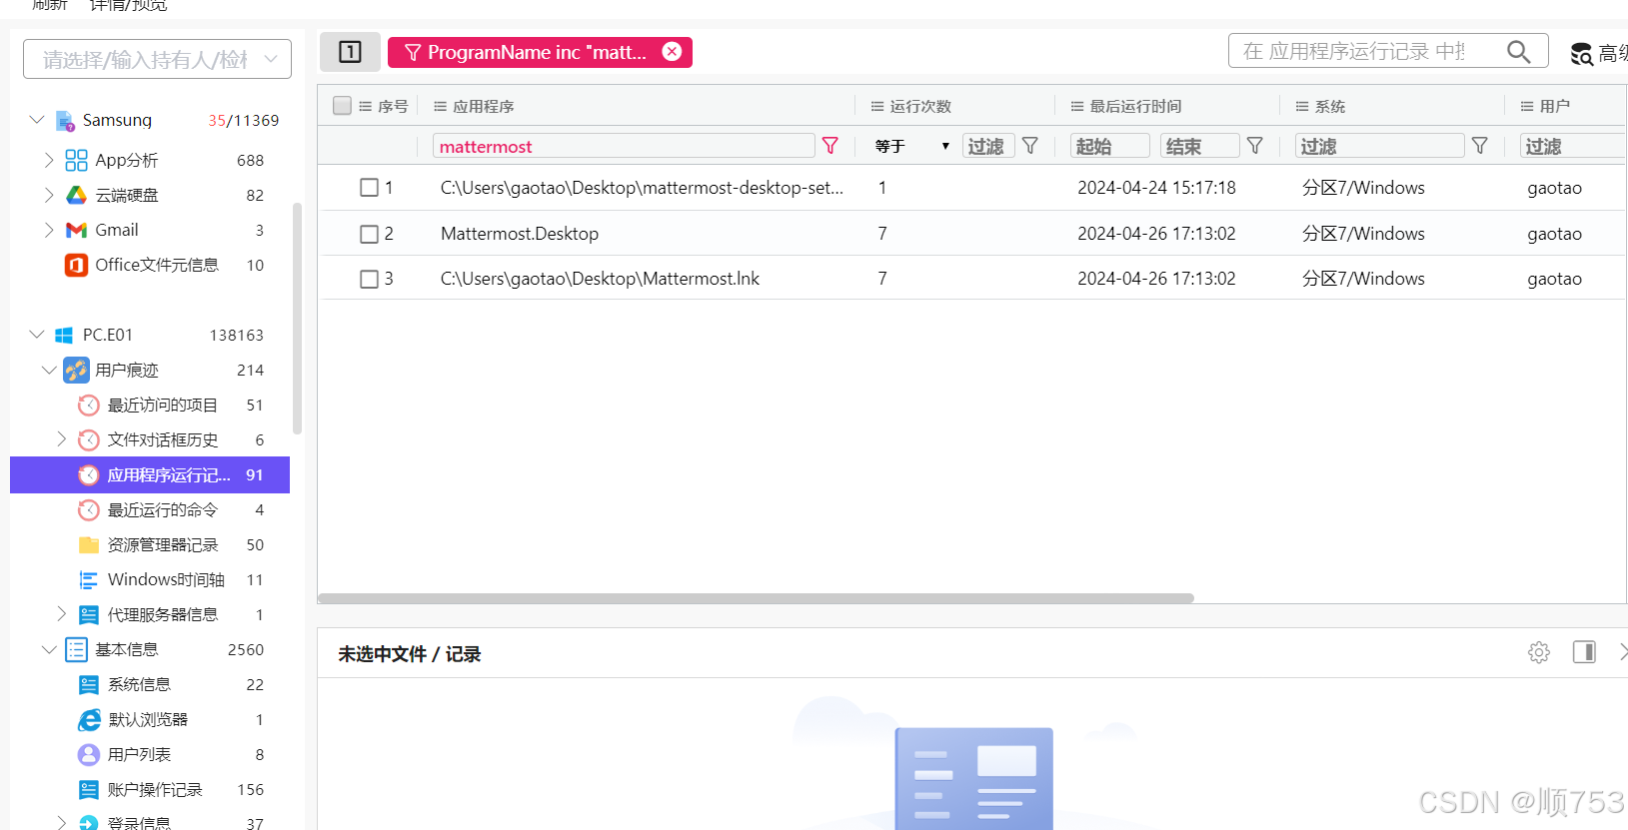Click the panel layout icon beside the filter tag

pos(350,52)
